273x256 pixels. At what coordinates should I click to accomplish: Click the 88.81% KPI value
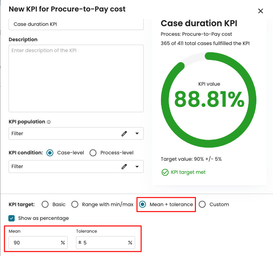[x=209, y=99]
